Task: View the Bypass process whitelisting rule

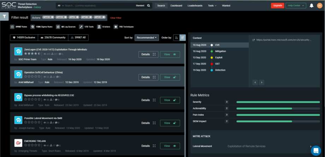Action: (x=170, y=100)
